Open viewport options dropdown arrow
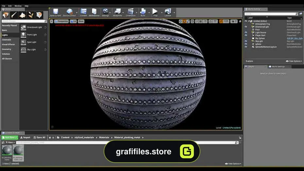The width and height of the screenshot is (304, 171). click(52, 21)
